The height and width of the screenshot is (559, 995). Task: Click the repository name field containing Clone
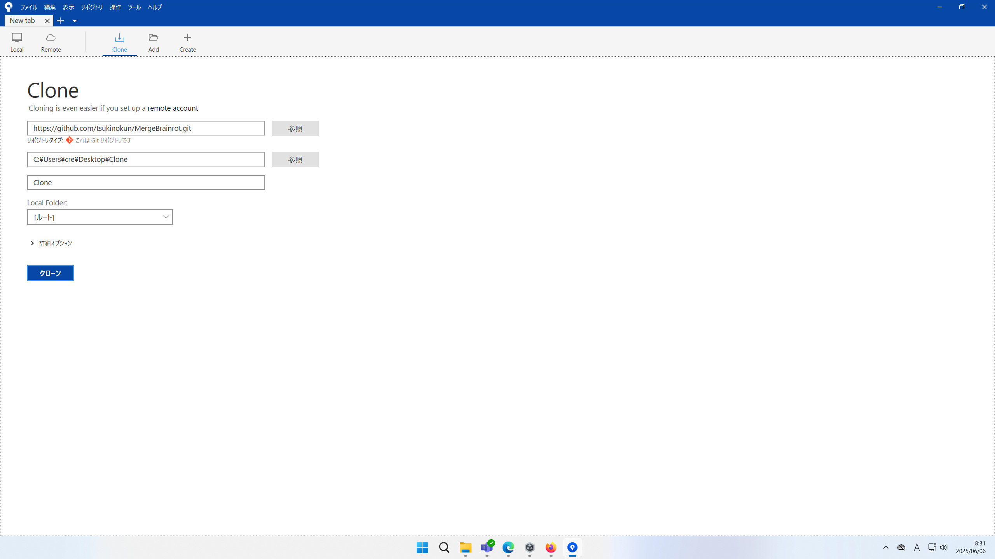[146, 182]
